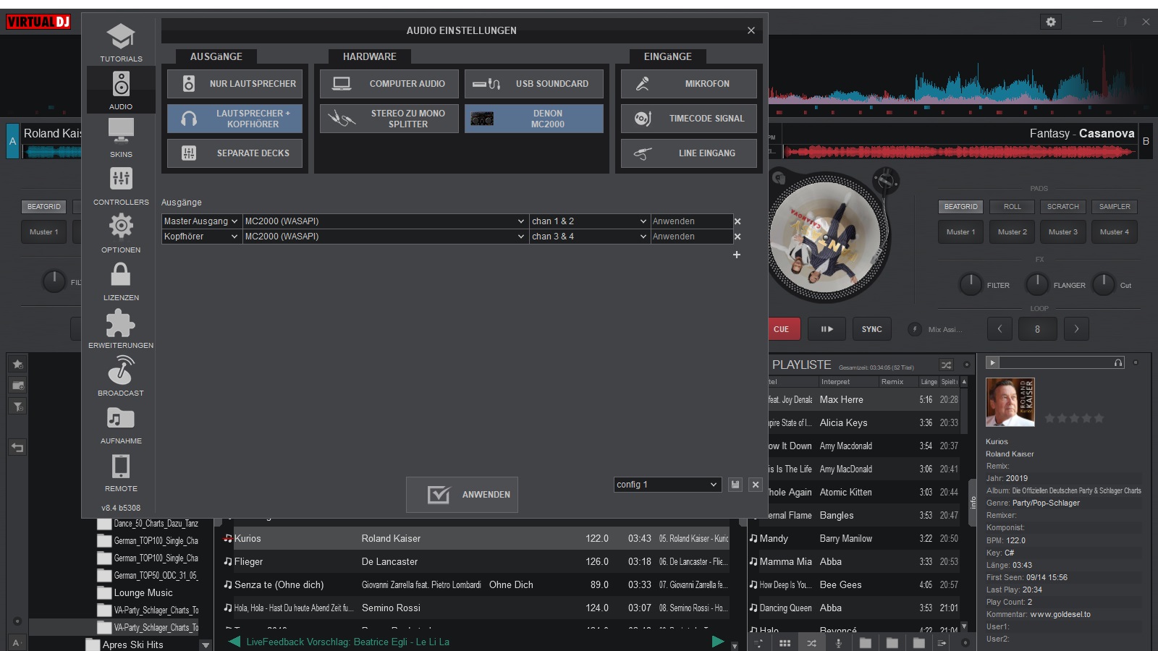The width and height of the screenshot is (1158, 651).
Task: Open the Controllers settings section
Action: point(121,185)
